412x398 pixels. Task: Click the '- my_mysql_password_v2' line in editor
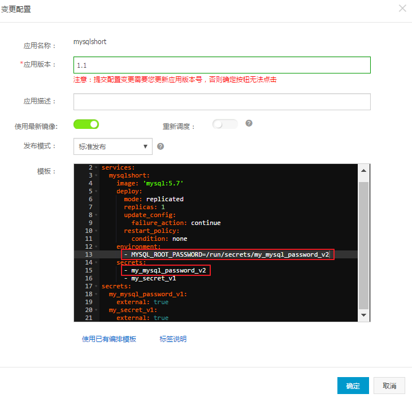(x=165, y=270)
